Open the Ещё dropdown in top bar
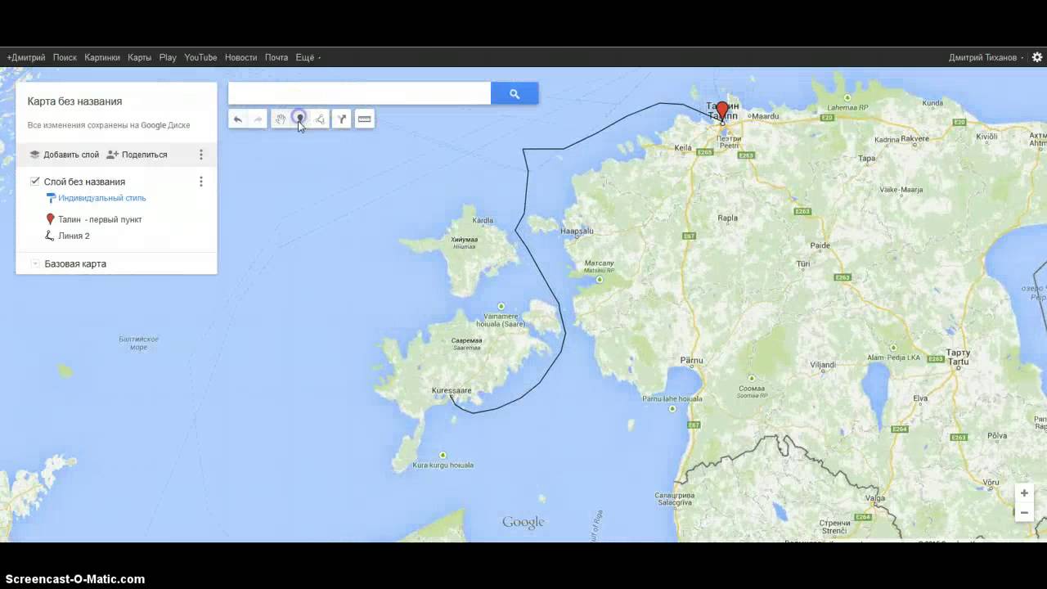1047x589 pixels. tap(308, 58)
